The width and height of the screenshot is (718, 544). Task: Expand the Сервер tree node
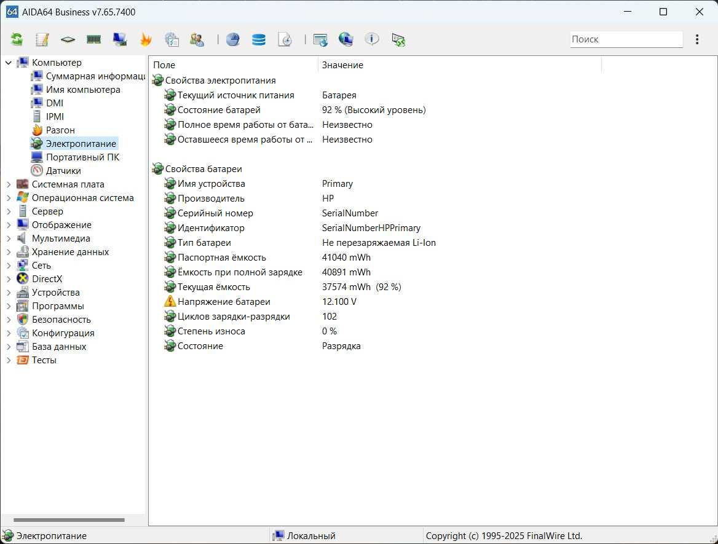click(8, 211)
